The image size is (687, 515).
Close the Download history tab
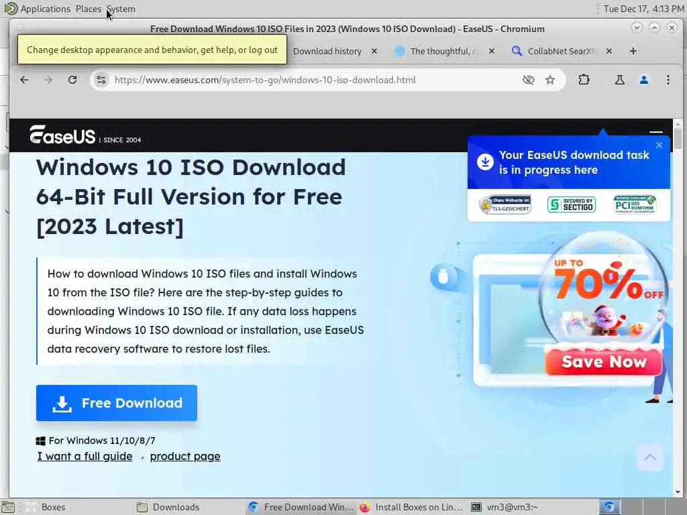pos(374,51)
